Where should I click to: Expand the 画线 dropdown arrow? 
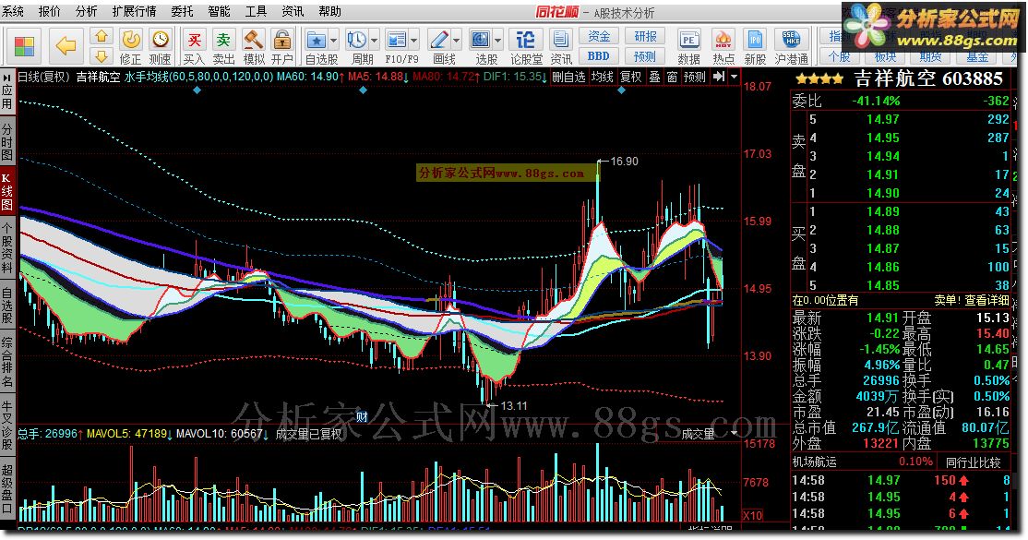pos(457,41)
